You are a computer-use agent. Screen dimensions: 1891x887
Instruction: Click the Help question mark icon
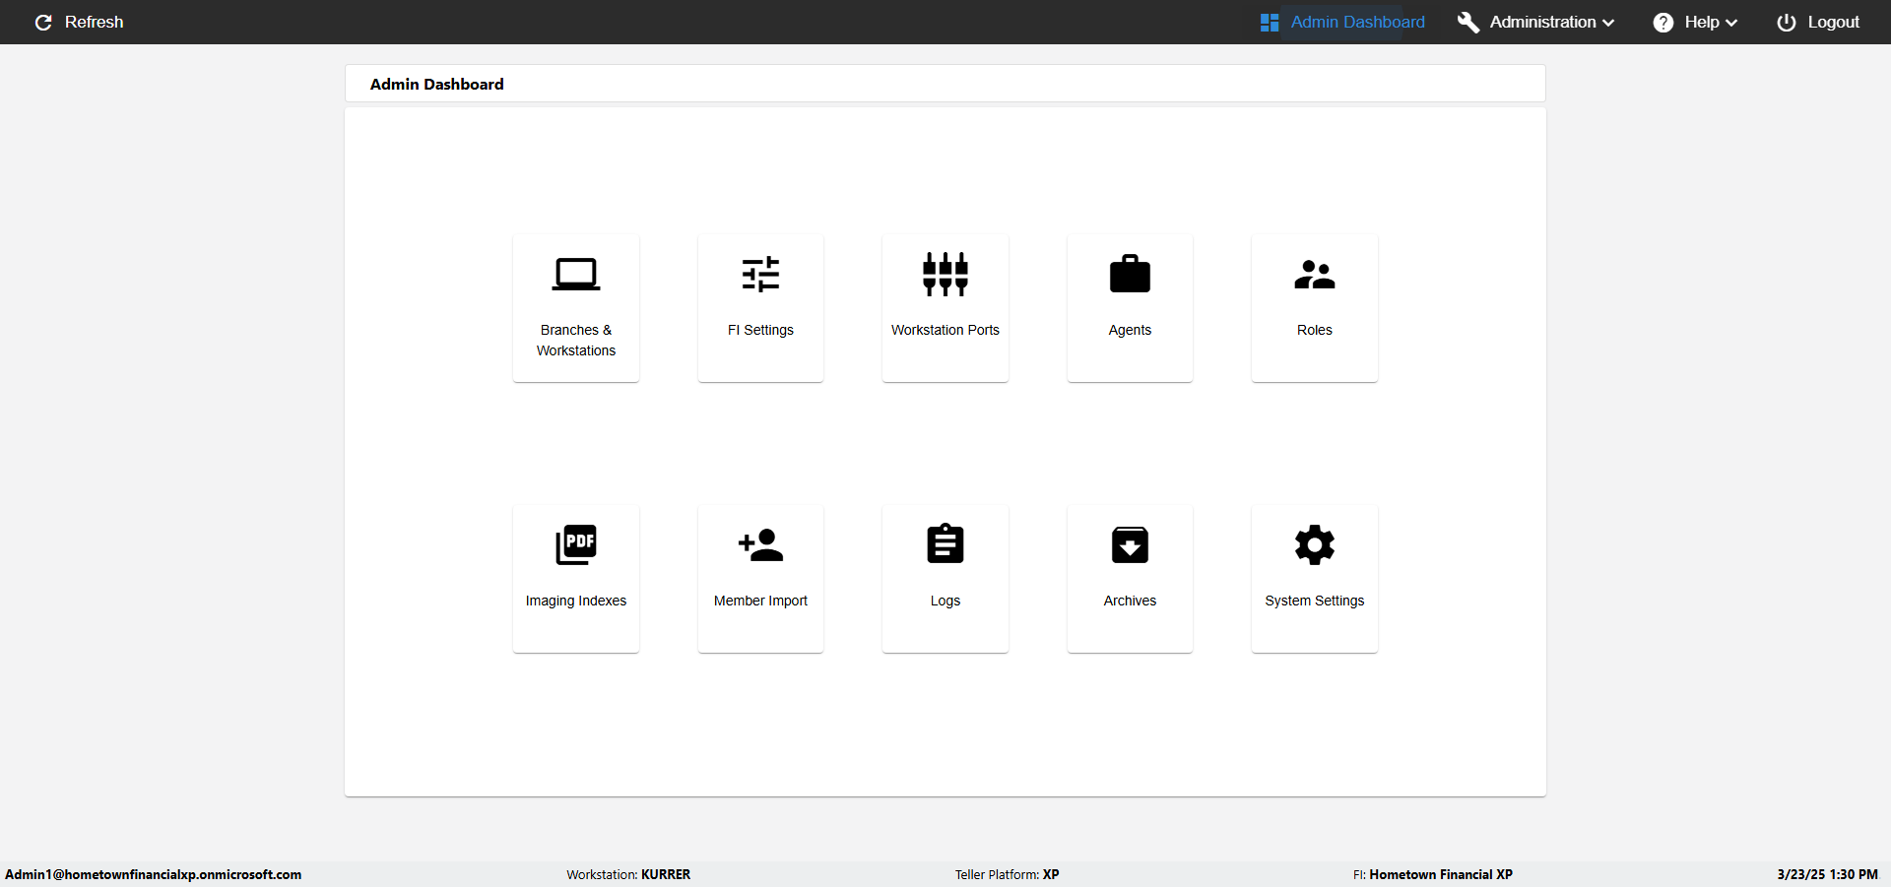pyautogui.click(x=1663, y=22)
